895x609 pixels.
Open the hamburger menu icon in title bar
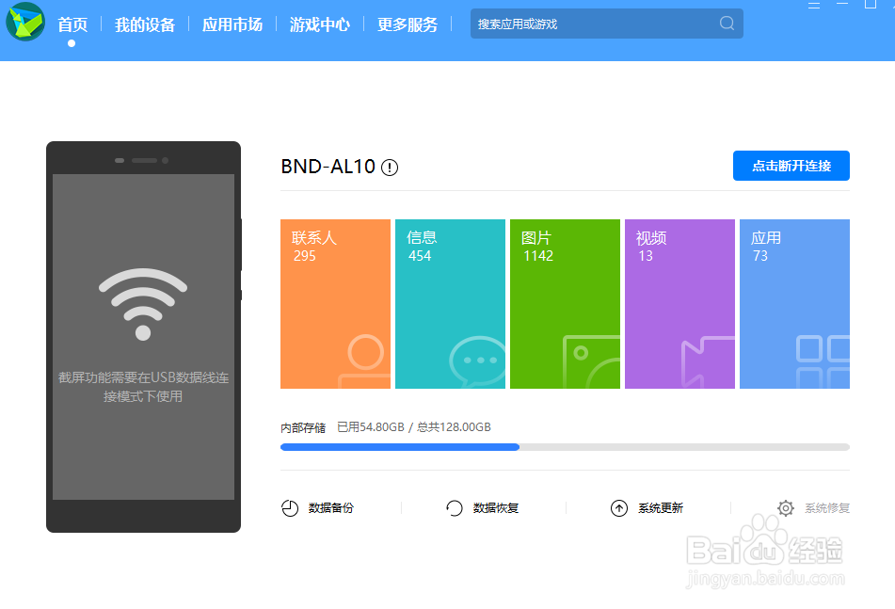point(814,5)
